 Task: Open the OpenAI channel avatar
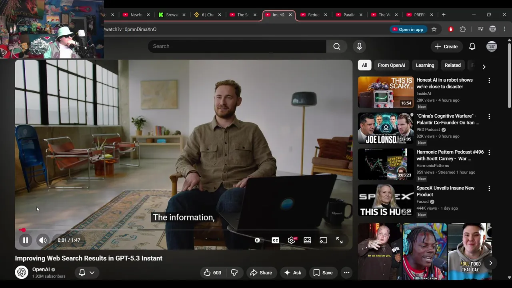(x=22, y=272)
